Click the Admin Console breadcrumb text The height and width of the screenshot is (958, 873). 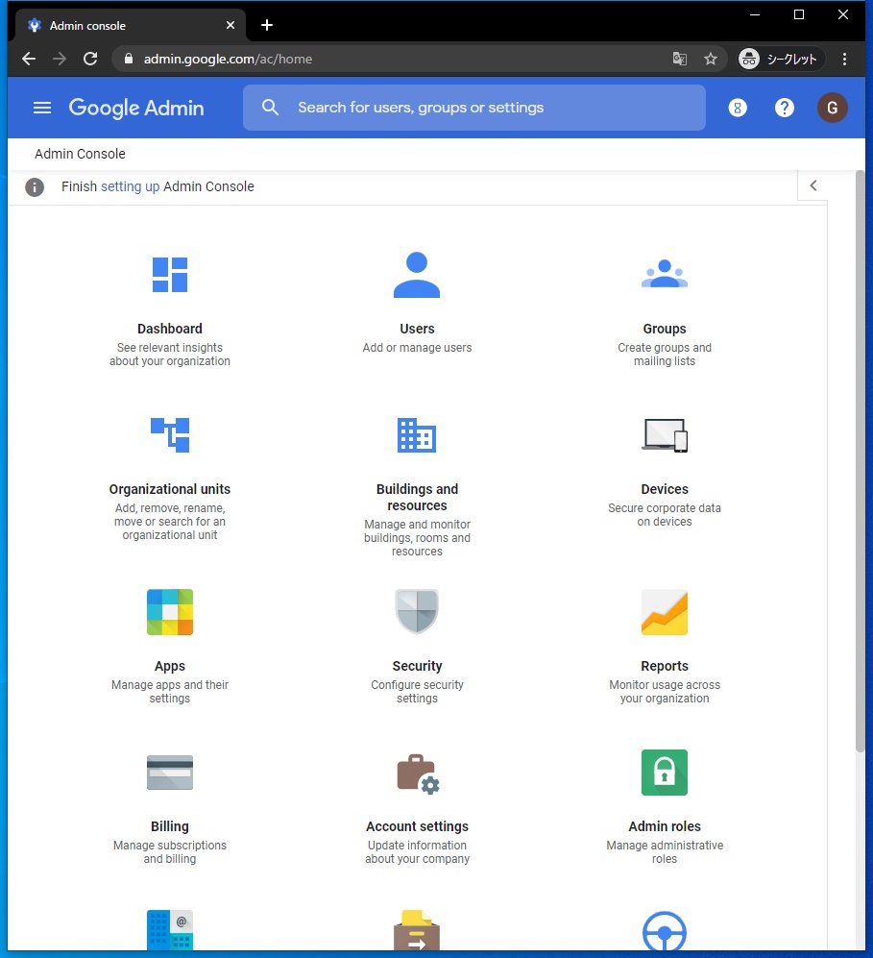coord(80,154)
